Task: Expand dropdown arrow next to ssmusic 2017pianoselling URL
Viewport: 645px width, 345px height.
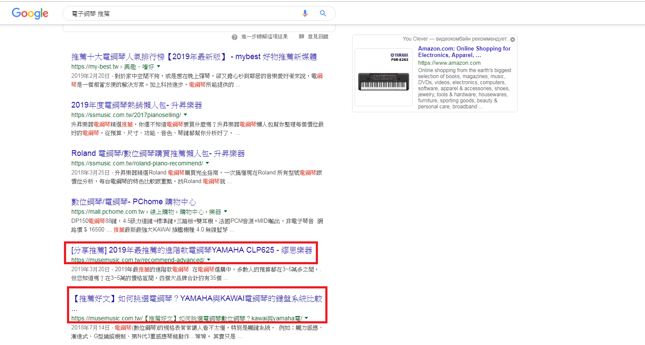Action: [185, 115]
